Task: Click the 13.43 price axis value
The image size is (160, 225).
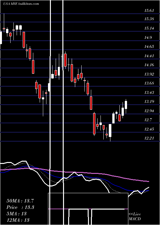Action: coord(149,93)
